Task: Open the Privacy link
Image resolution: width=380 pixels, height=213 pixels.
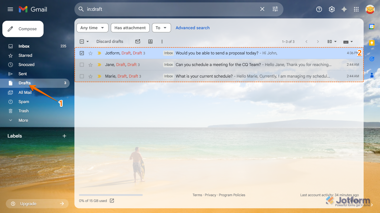Action: coord(211,195)
